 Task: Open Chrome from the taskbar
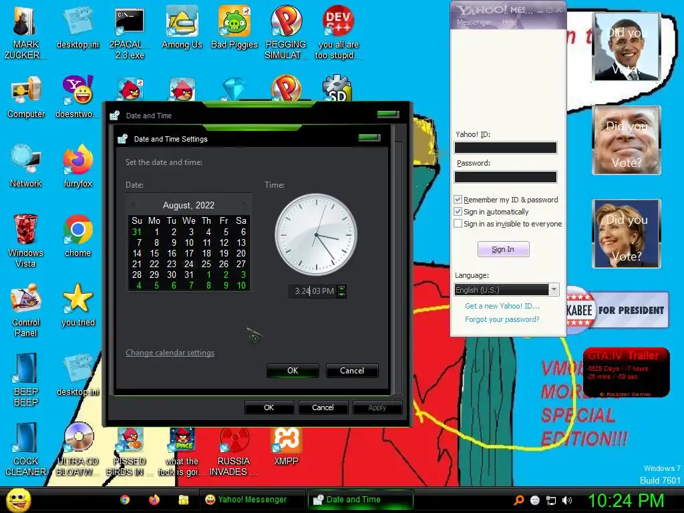coord(125,500)
